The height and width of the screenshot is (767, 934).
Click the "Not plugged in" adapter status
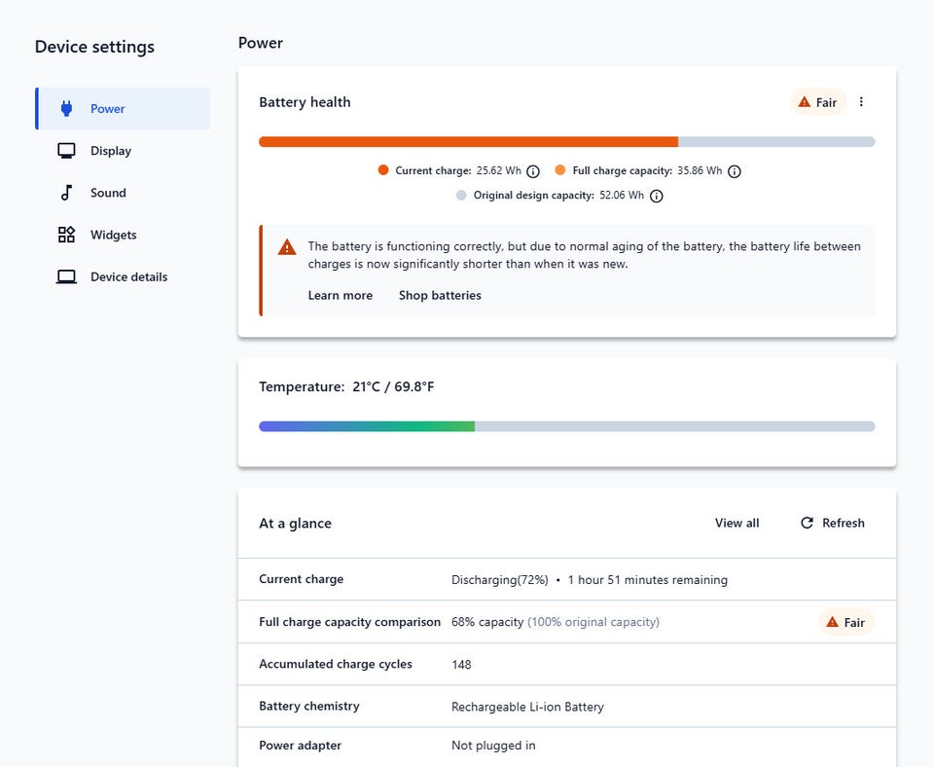493,746
